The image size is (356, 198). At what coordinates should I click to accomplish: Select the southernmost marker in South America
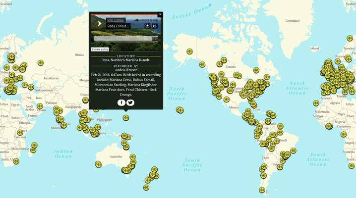click(x=262, y=190)
